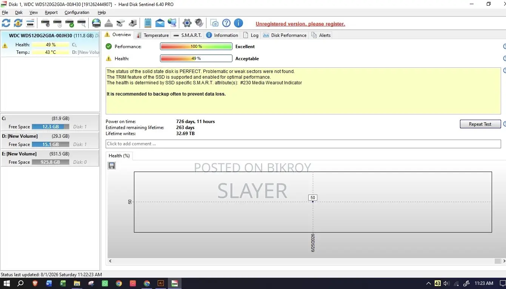Click the globe and monitor network icon
This screenshot has height=289, width=506.
(172, 23)
